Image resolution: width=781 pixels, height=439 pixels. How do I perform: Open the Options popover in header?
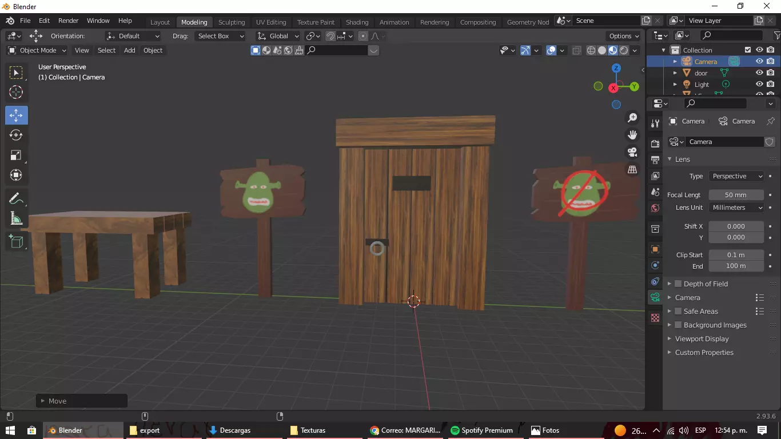pos(624,36)
